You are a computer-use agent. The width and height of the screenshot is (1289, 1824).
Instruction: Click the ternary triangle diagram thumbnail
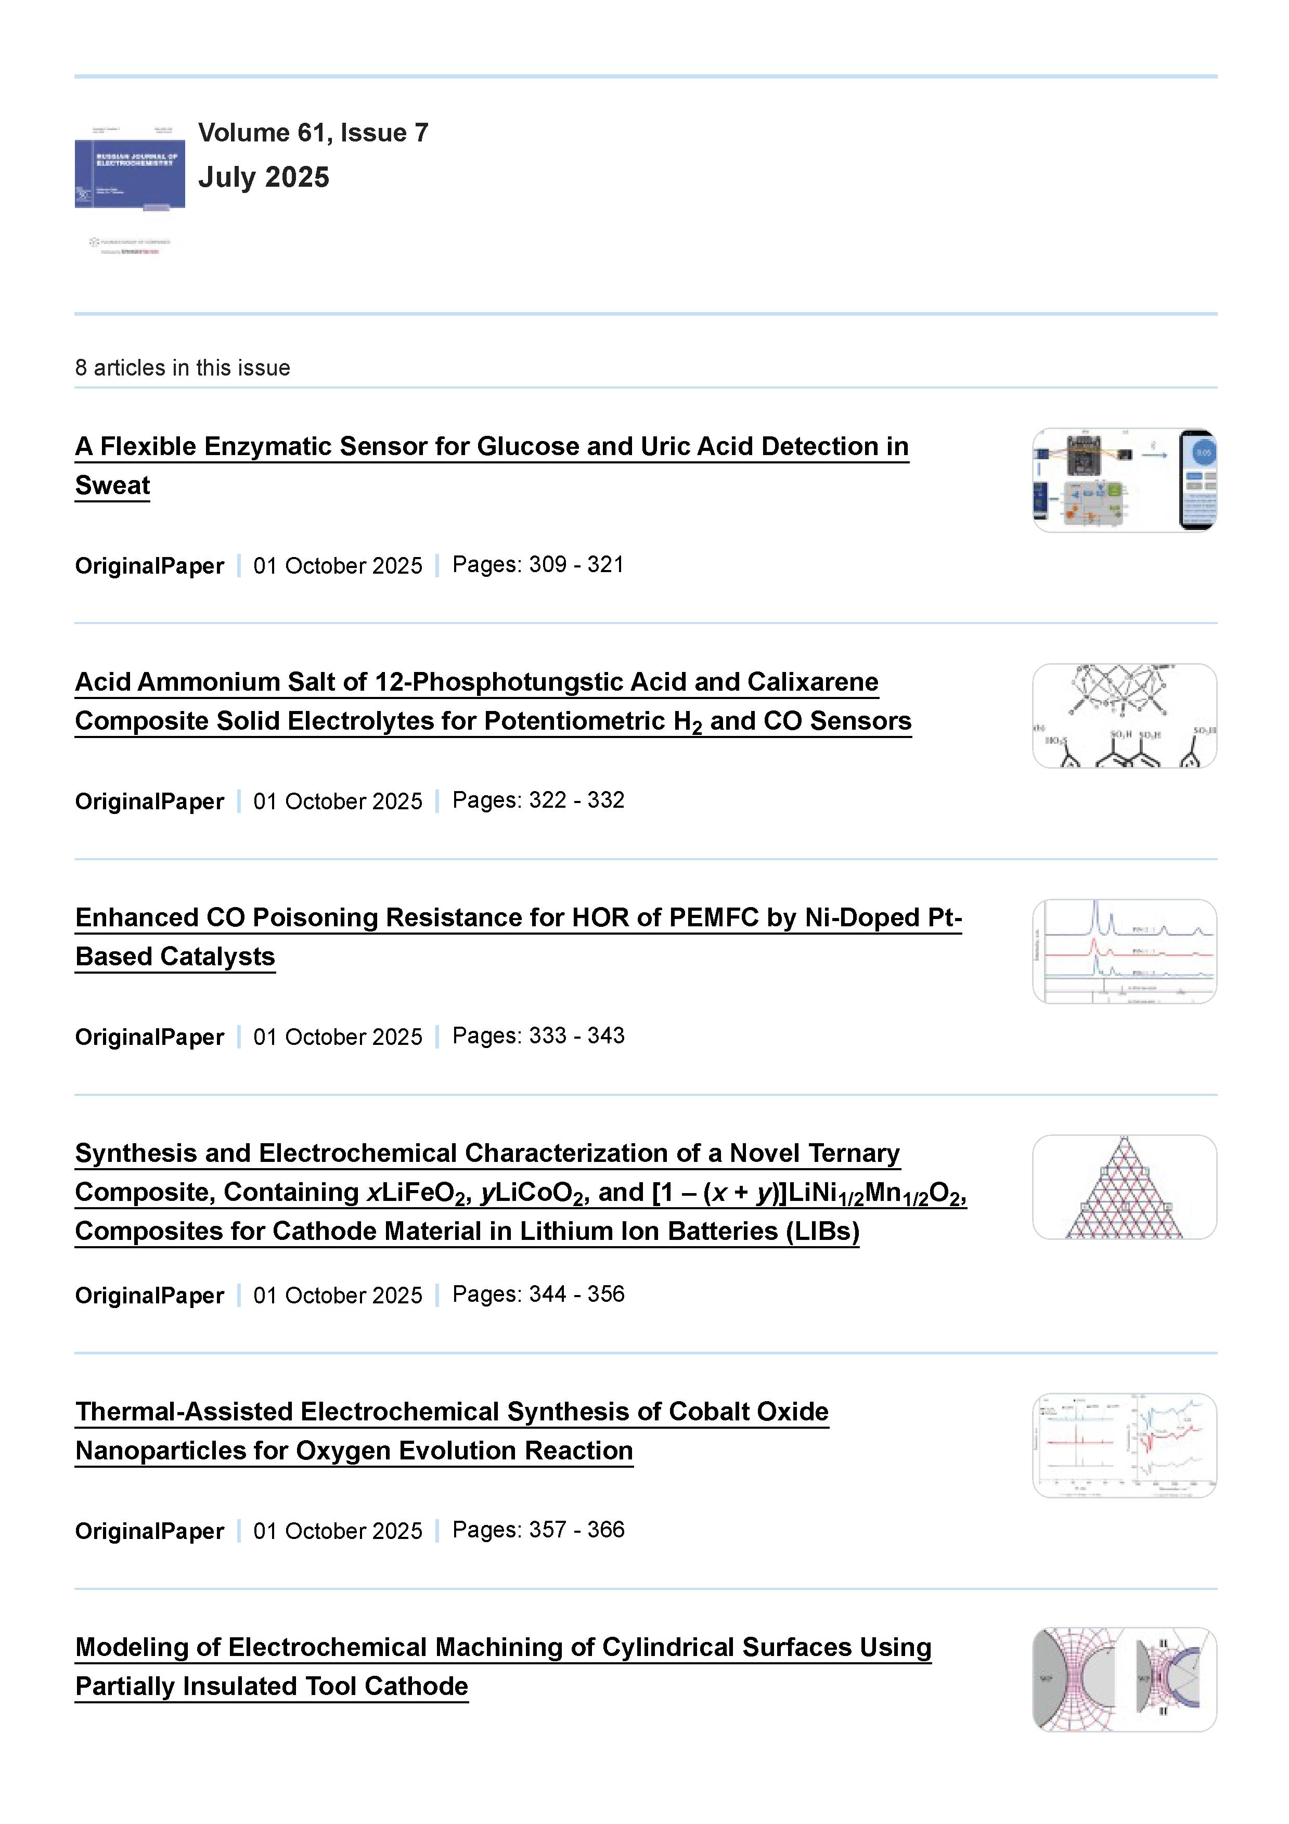(1124, 1187)
